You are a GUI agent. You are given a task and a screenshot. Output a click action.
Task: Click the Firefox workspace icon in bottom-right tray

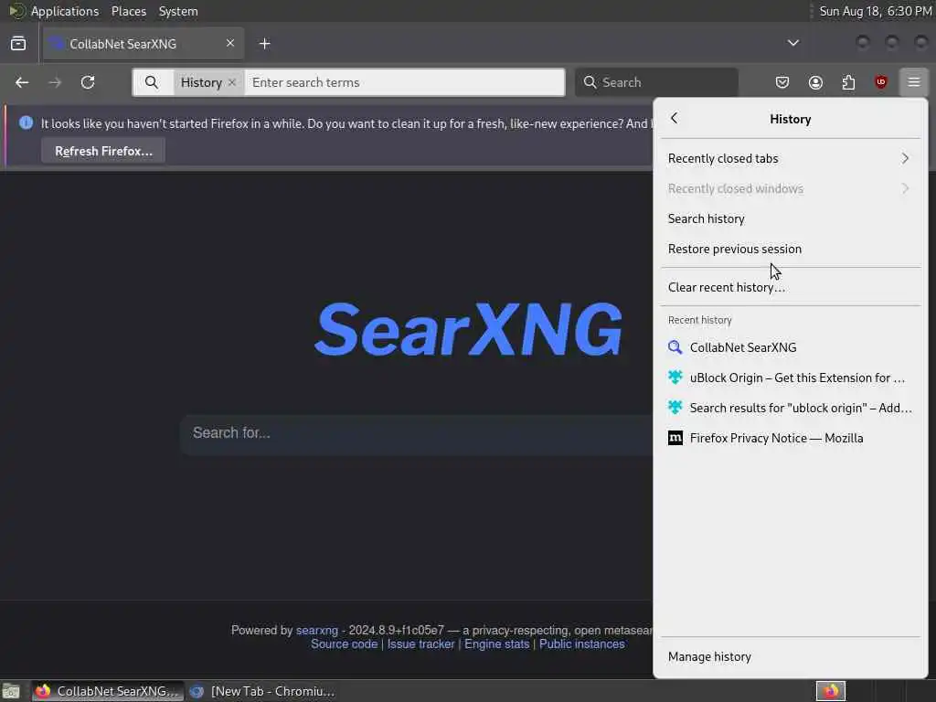click(x=830, y=691)
